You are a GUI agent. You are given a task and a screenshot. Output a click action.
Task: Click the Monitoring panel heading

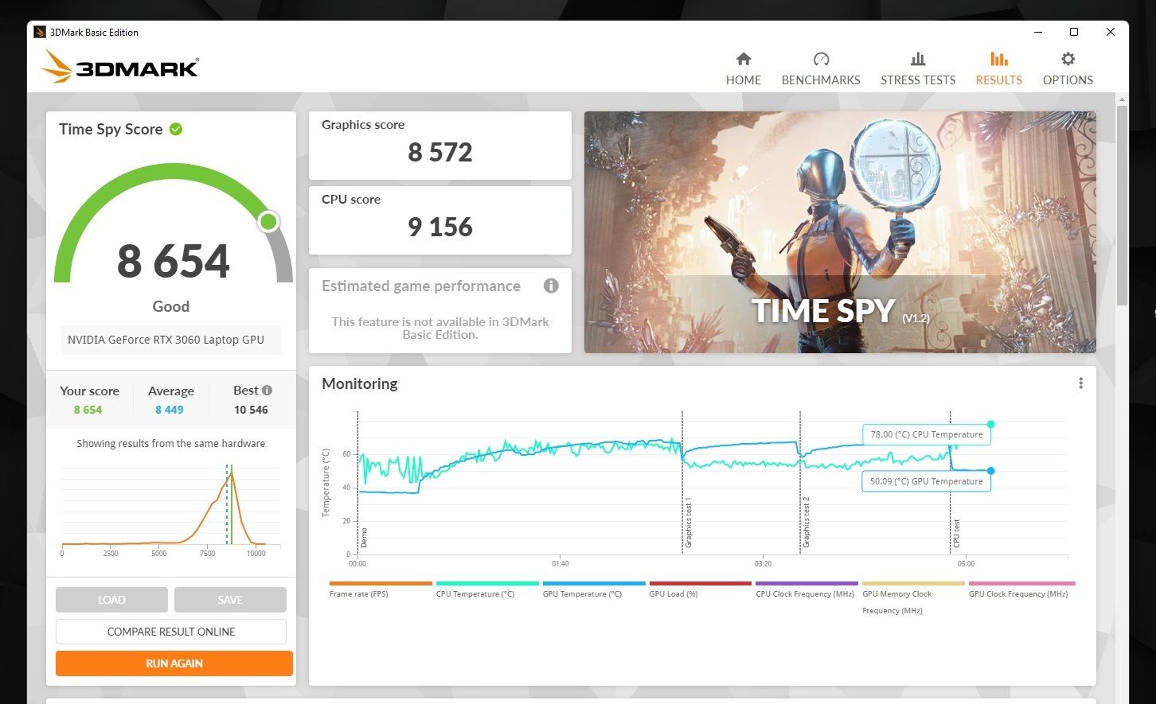click(x=360, y=383)
